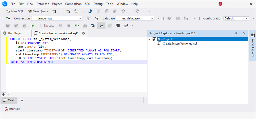Open the Database combo box showing (no database)

coord(135,18)
